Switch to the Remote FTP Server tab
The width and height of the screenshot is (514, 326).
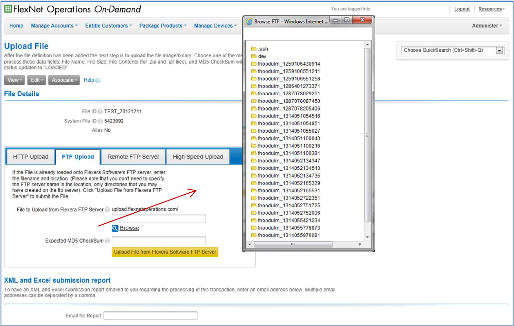[133, 157]
